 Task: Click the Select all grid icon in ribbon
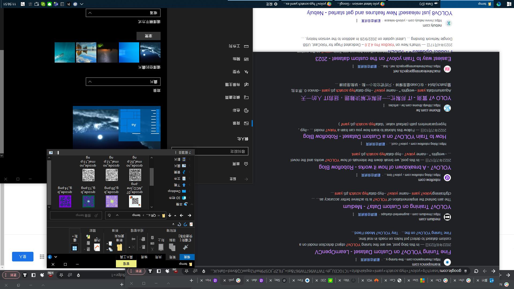[75, 248]
